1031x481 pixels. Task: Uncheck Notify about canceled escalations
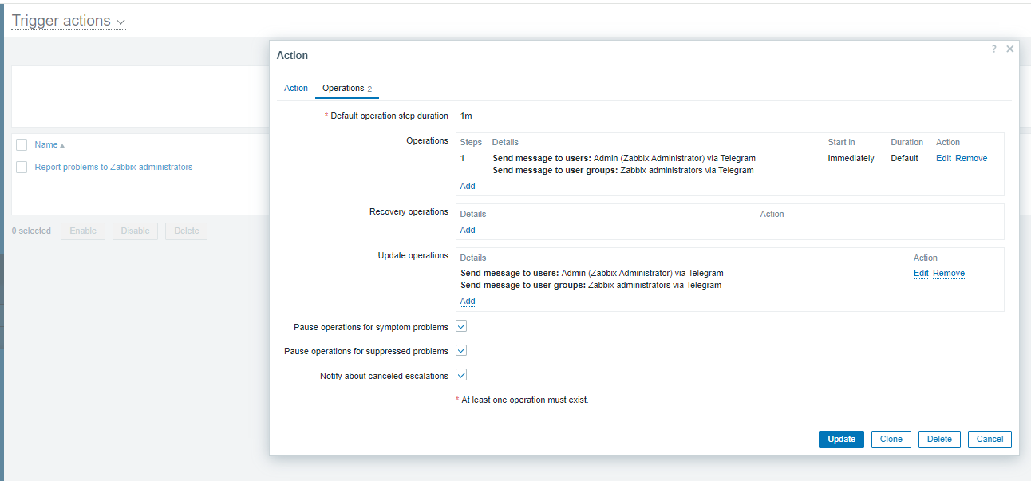[x=461, y=375]
